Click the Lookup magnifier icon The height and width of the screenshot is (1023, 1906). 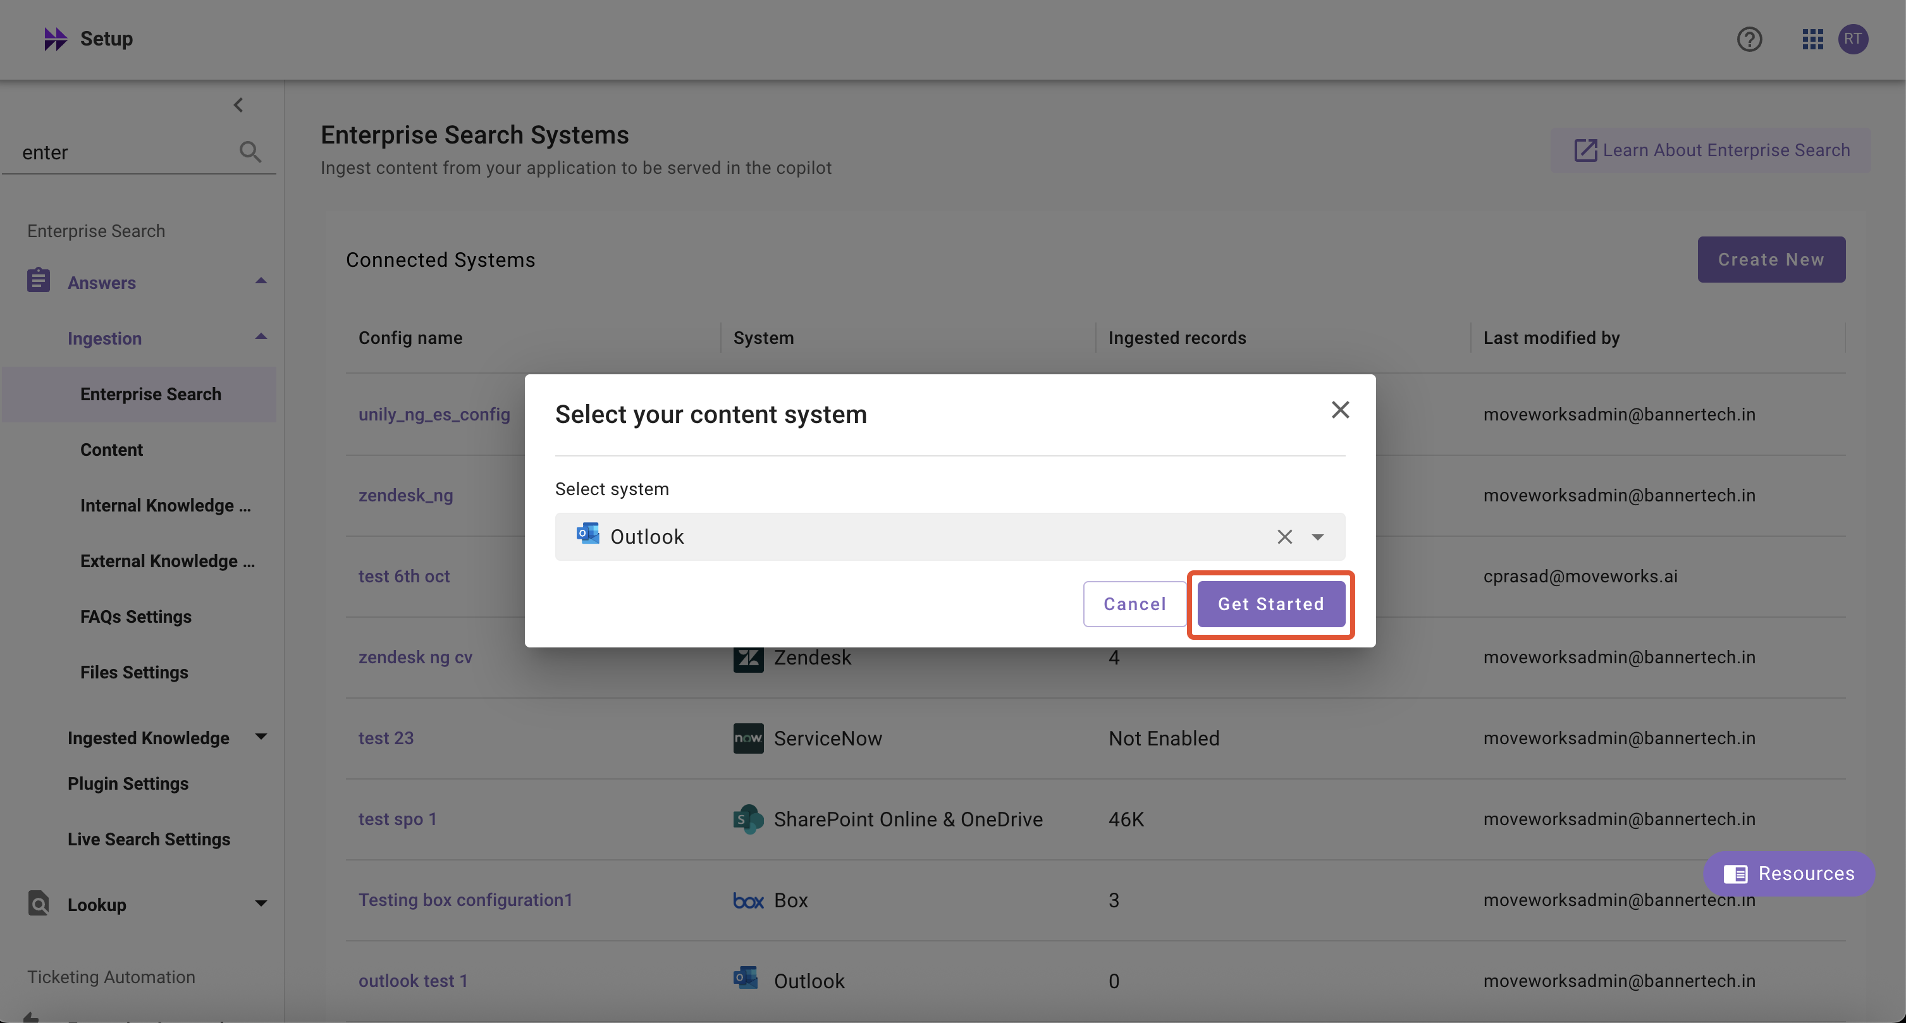coord(39,903)
